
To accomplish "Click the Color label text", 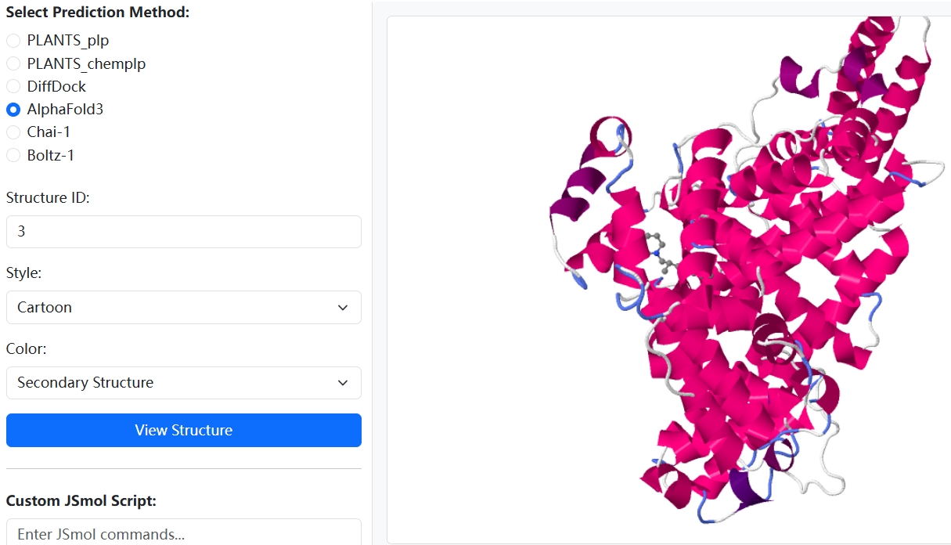I will pos(26,348).
